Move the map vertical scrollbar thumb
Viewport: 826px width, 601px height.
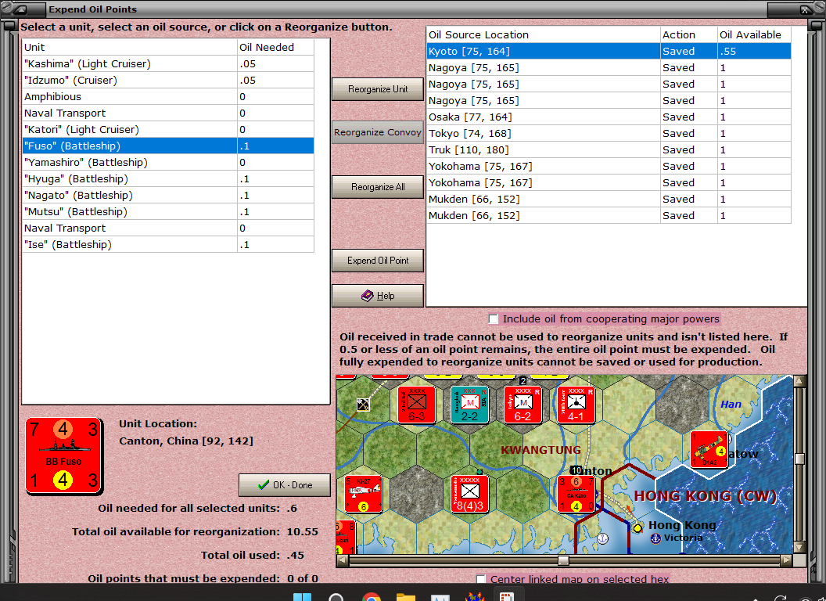799,459
